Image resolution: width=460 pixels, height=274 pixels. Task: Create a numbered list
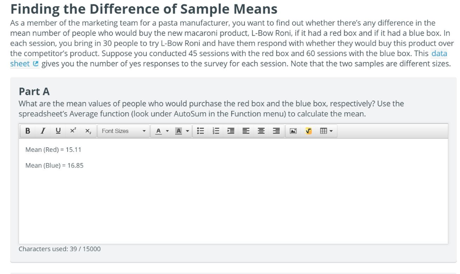(x=215, y=131)
